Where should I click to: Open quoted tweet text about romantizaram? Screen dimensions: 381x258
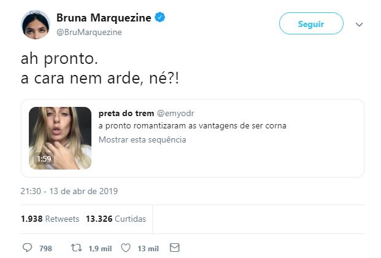192,126
